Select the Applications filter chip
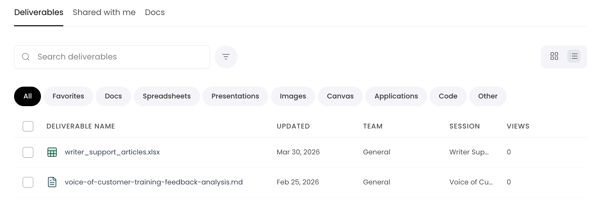 [x=396, y=96]
